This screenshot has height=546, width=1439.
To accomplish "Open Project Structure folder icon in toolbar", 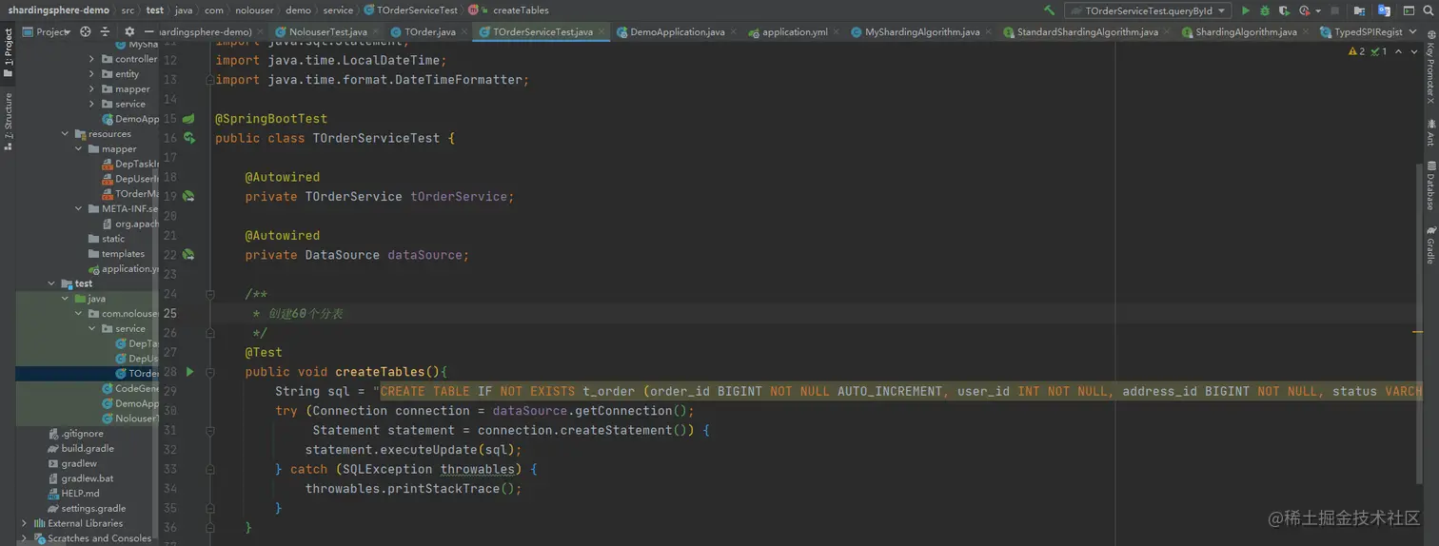I will coord(1359,10).
